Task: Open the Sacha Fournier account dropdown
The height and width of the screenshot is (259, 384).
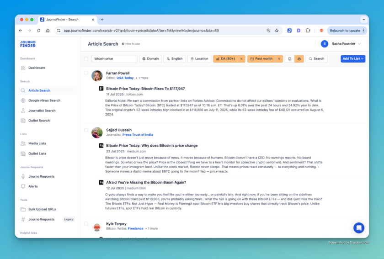Action: (x=359, y=44)
